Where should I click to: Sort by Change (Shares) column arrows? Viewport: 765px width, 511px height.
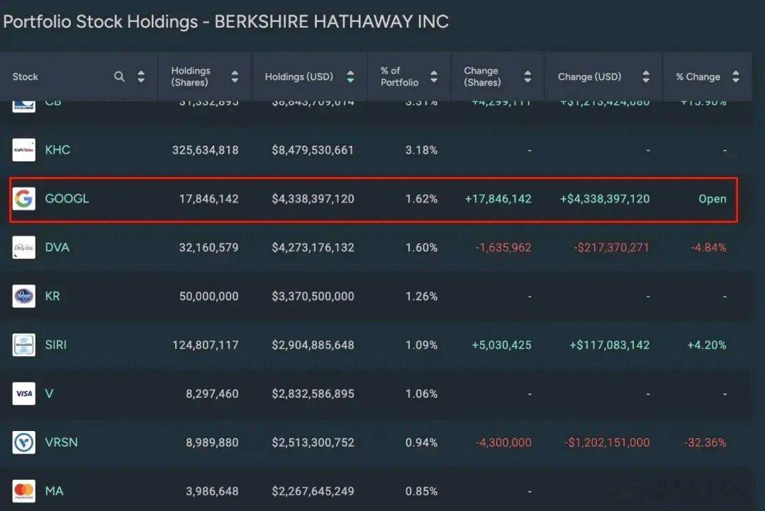coord(527,76)
